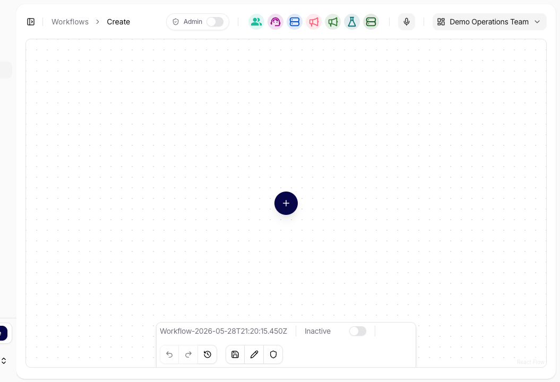Screen dimensions: 560x382
Task: Open the blue server icon
Action: pos(295,22)
